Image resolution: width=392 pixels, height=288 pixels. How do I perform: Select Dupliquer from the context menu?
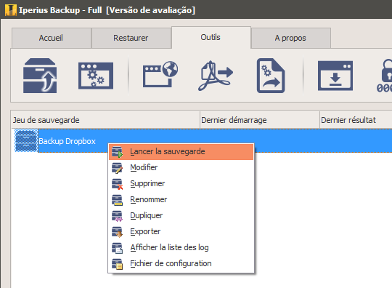point(181,215)
